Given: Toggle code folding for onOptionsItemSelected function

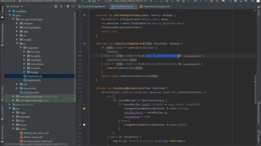Looking at the screenshot, I should point(89,44).
